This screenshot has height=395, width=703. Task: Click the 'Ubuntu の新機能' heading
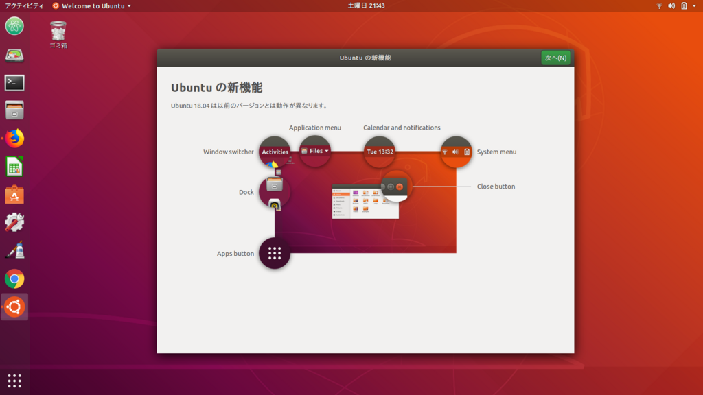pos(216,87)
